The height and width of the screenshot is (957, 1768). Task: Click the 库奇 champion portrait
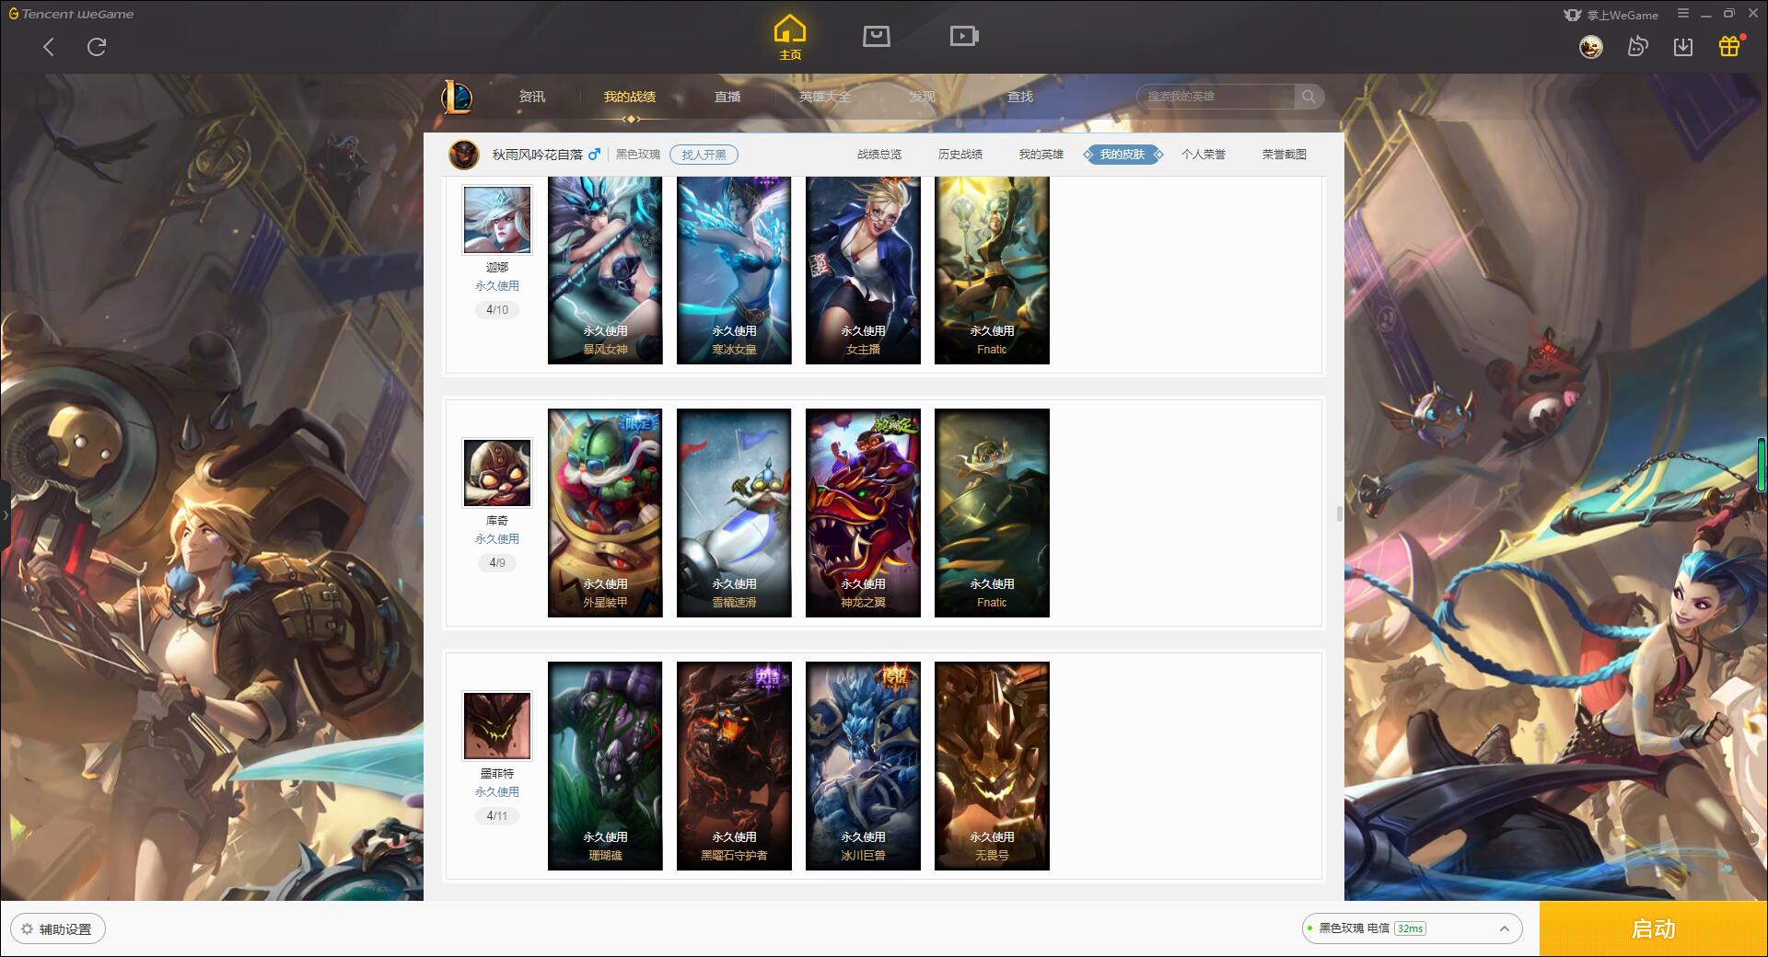(x=497, y=473)
